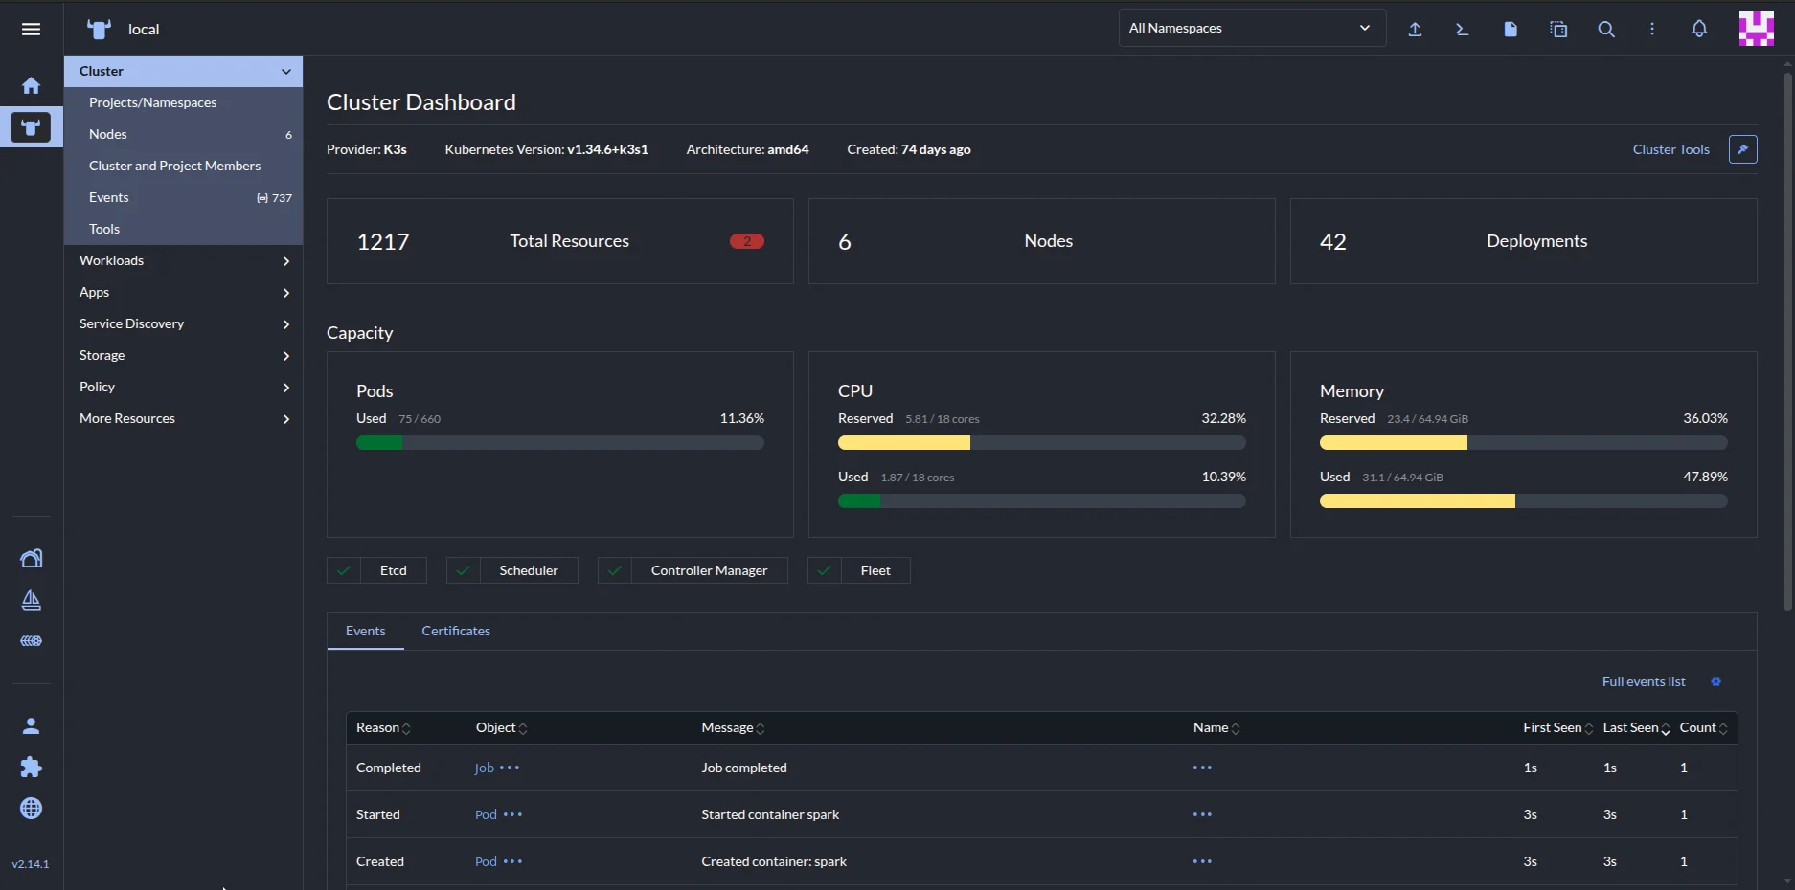Select the local cluster cow icon in sidebar
Viewport: 1795px width, 890px height.
pos(31,127)
